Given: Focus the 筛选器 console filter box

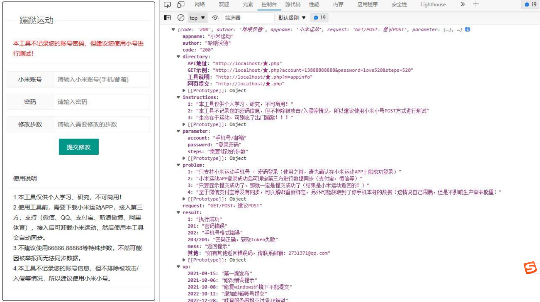Looking at the screenshot, I should click(248, 18).
